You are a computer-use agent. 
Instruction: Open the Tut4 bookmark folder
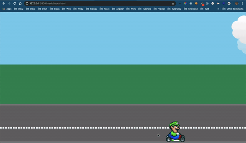coord(205,9)
